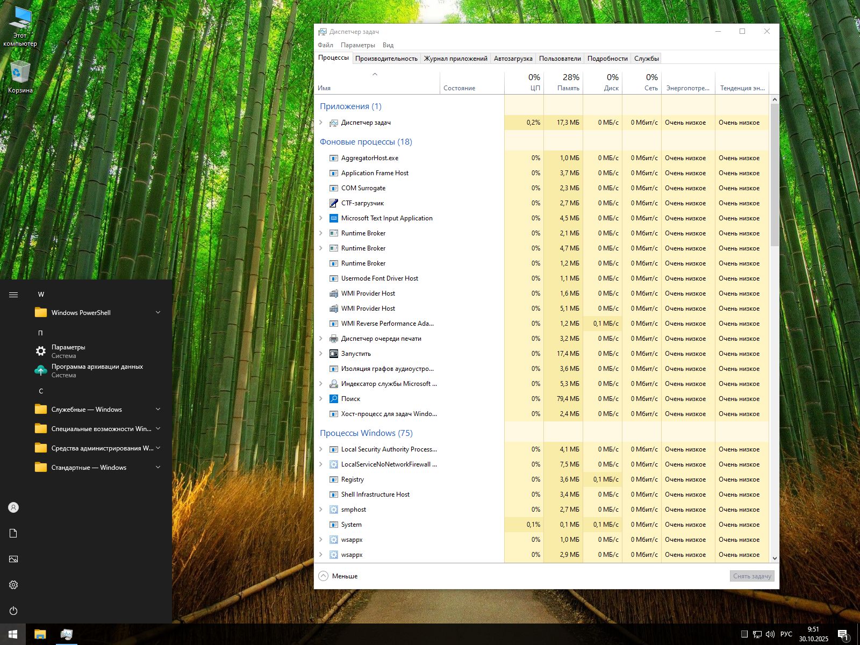
Task: Click the scrollbar down arrow in process list
Action: (775, 558)
